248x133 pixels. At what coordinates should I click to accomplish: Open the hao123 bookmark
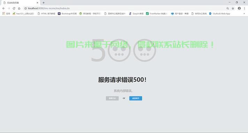click(23, 14)
